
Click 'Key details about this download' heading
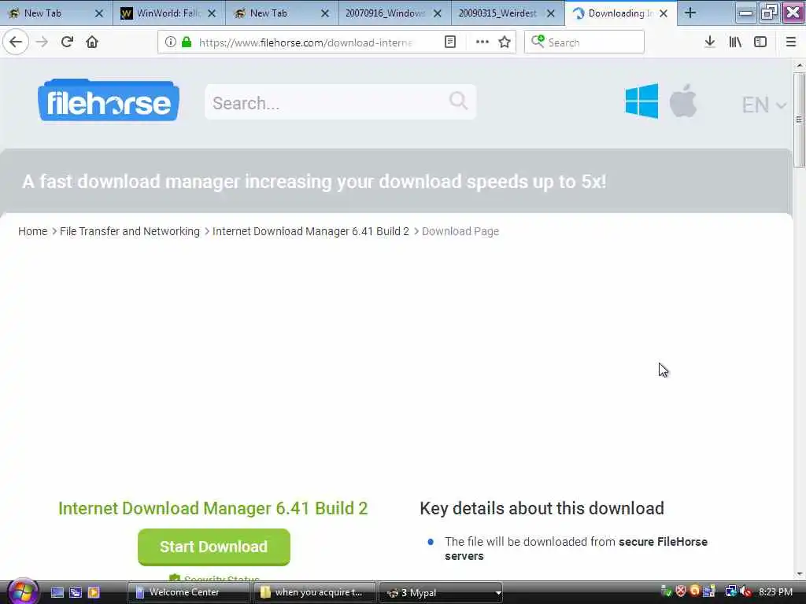(542, 508)
